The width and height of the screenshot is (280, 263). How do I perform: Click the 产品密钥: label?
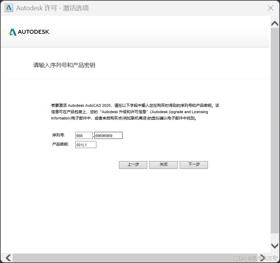tap(60, 144)
